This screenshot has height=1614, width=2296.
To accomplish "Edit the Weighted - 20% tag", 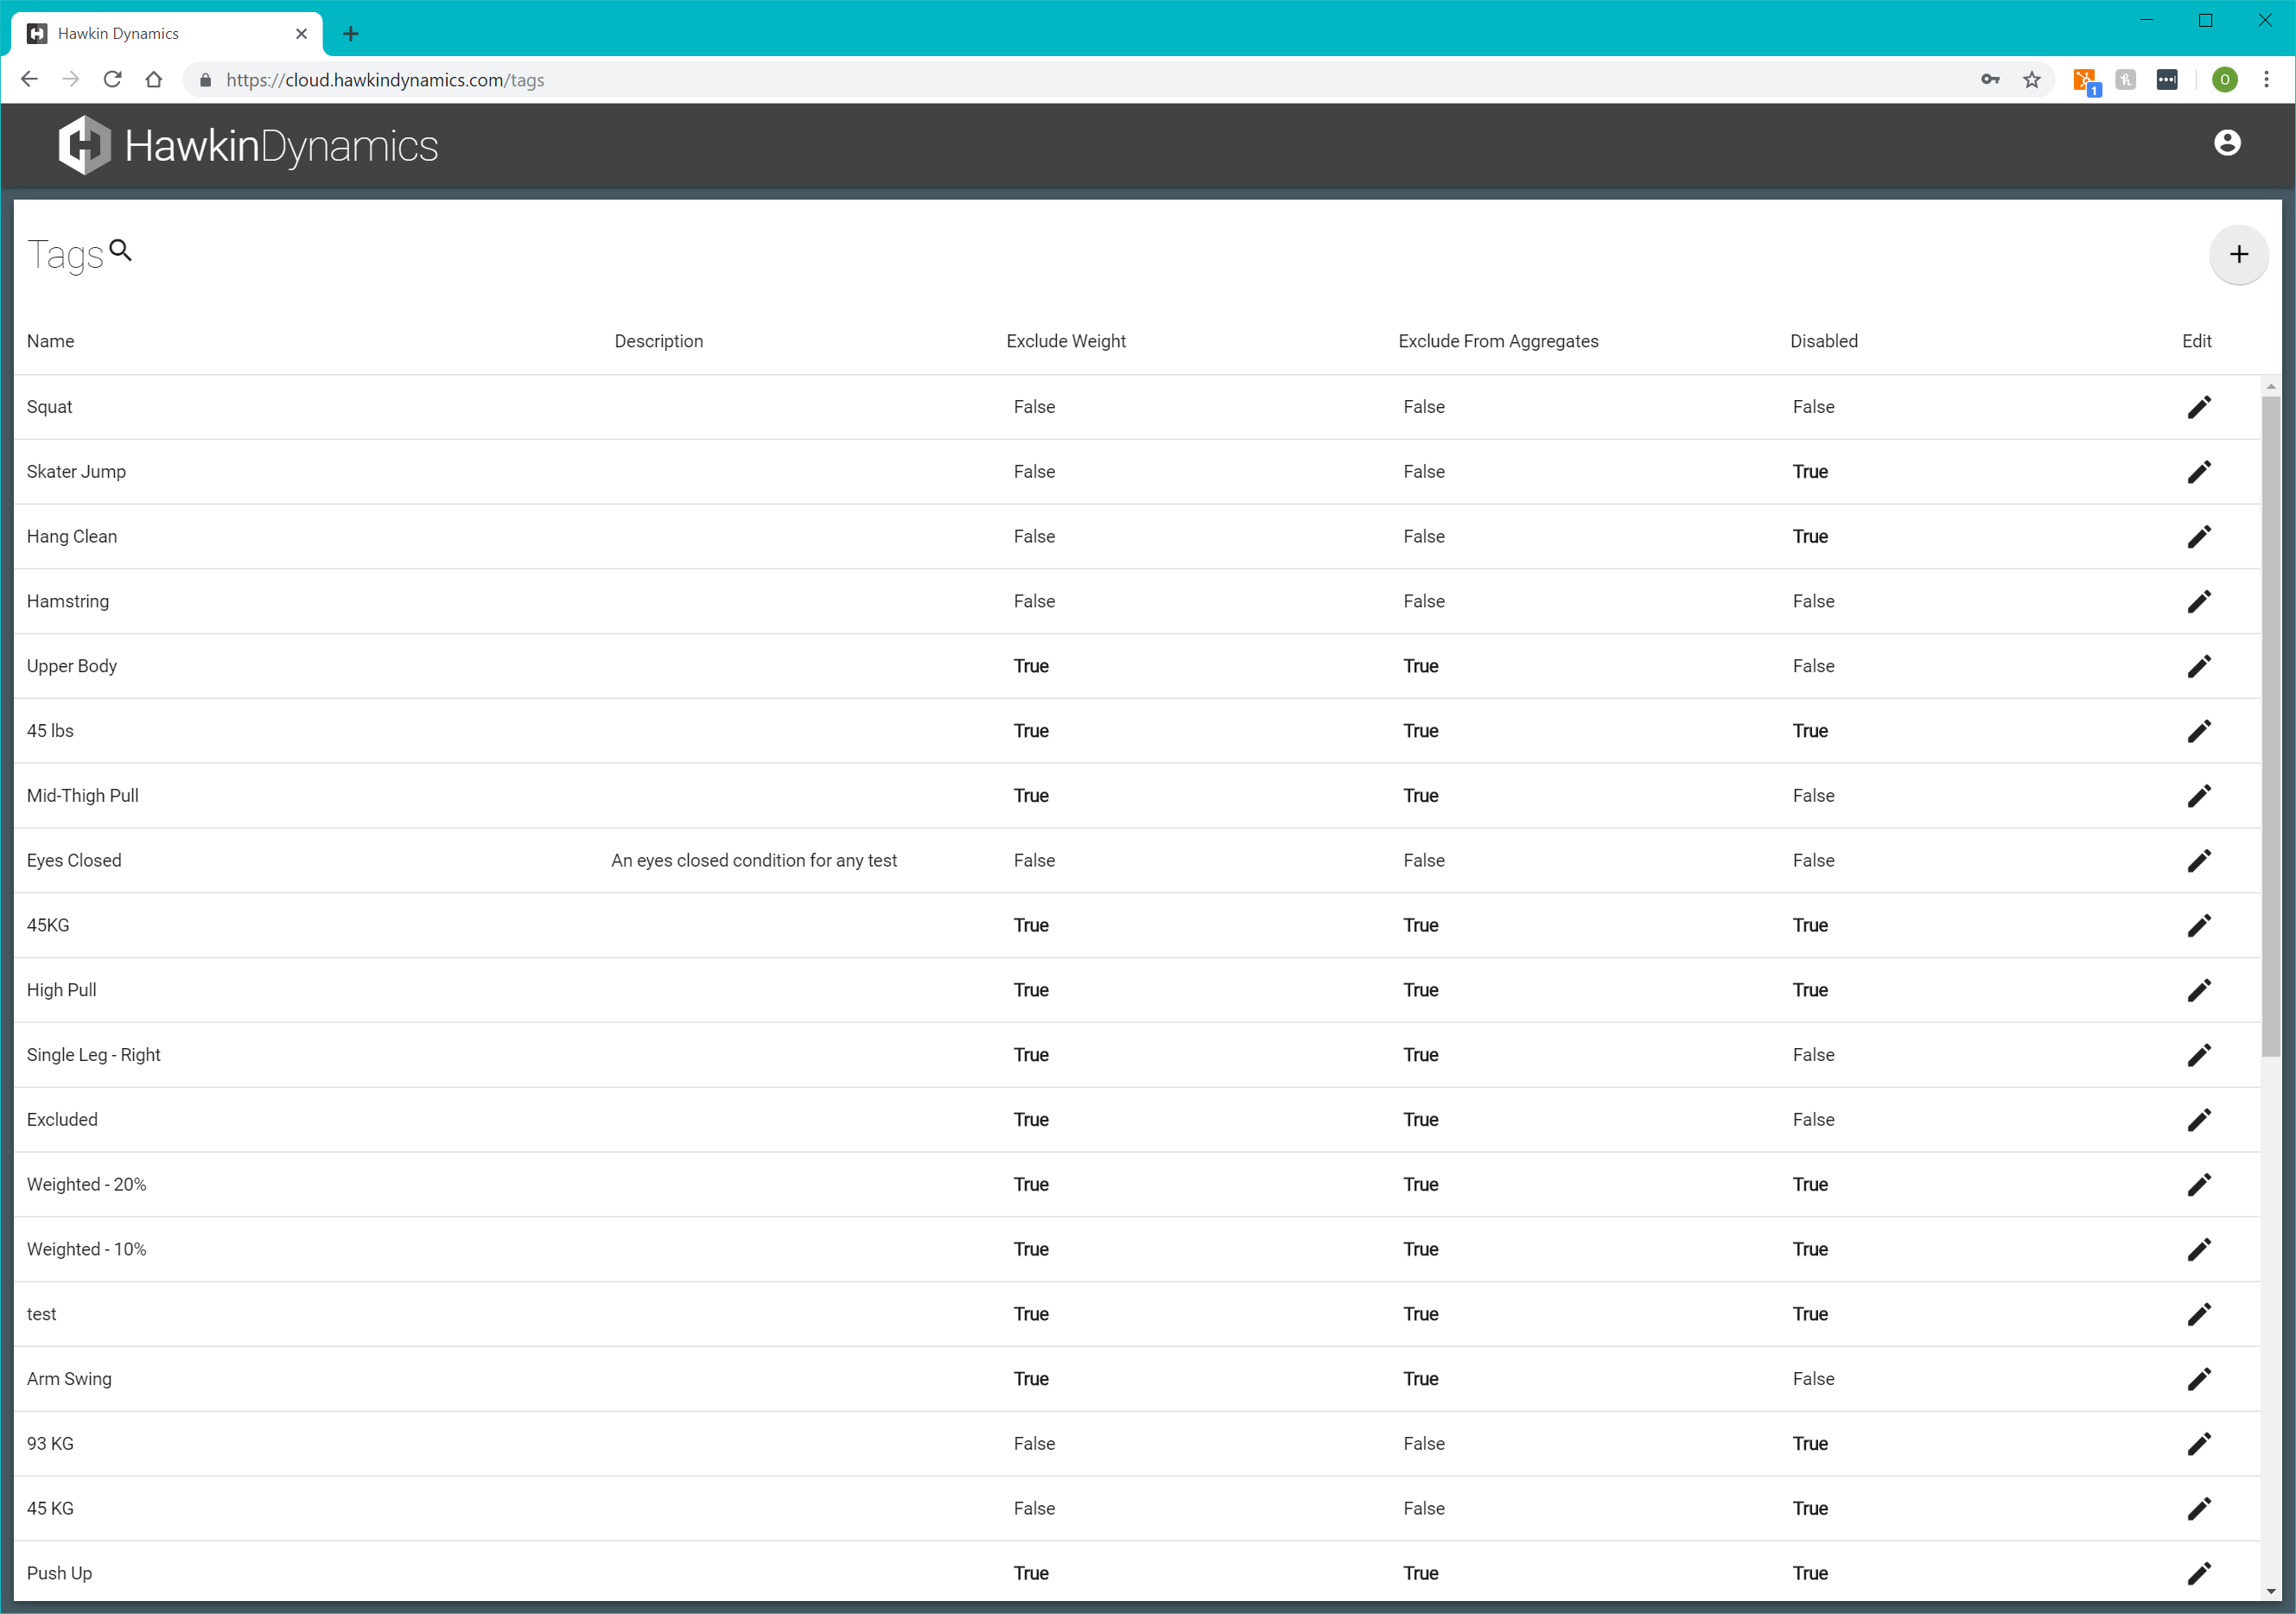I will click(x=2199, y=1185).
